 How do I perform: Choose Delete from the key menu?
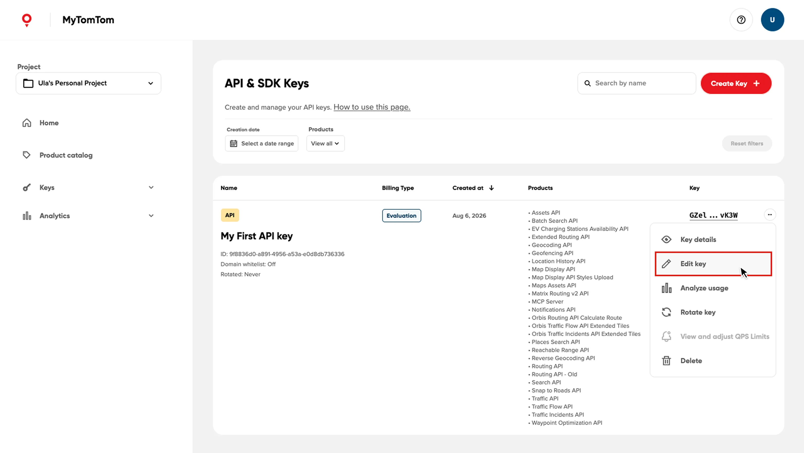(x=713, y=361)
